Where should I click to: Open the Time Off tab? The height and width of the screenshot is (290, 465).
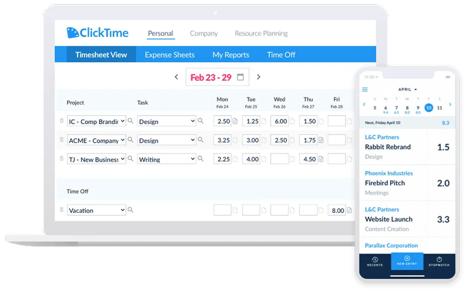[x=281, y=55]
